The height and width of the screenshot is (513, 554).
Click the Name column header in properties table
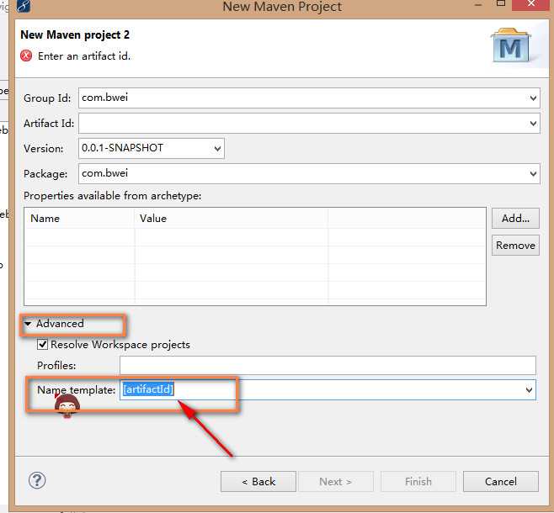[79, 219]
